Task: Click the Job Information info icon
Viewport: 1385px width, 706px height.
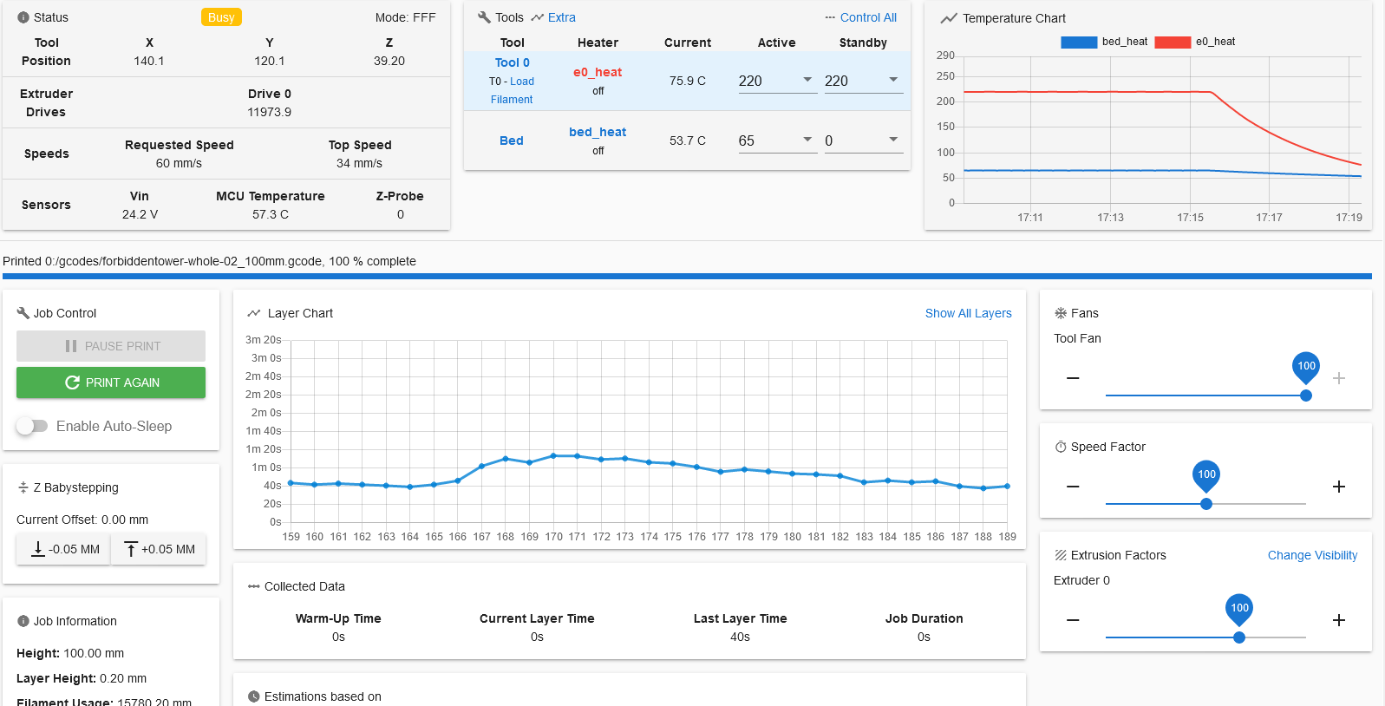Action: pyautogui.click(x=23, y=621)
